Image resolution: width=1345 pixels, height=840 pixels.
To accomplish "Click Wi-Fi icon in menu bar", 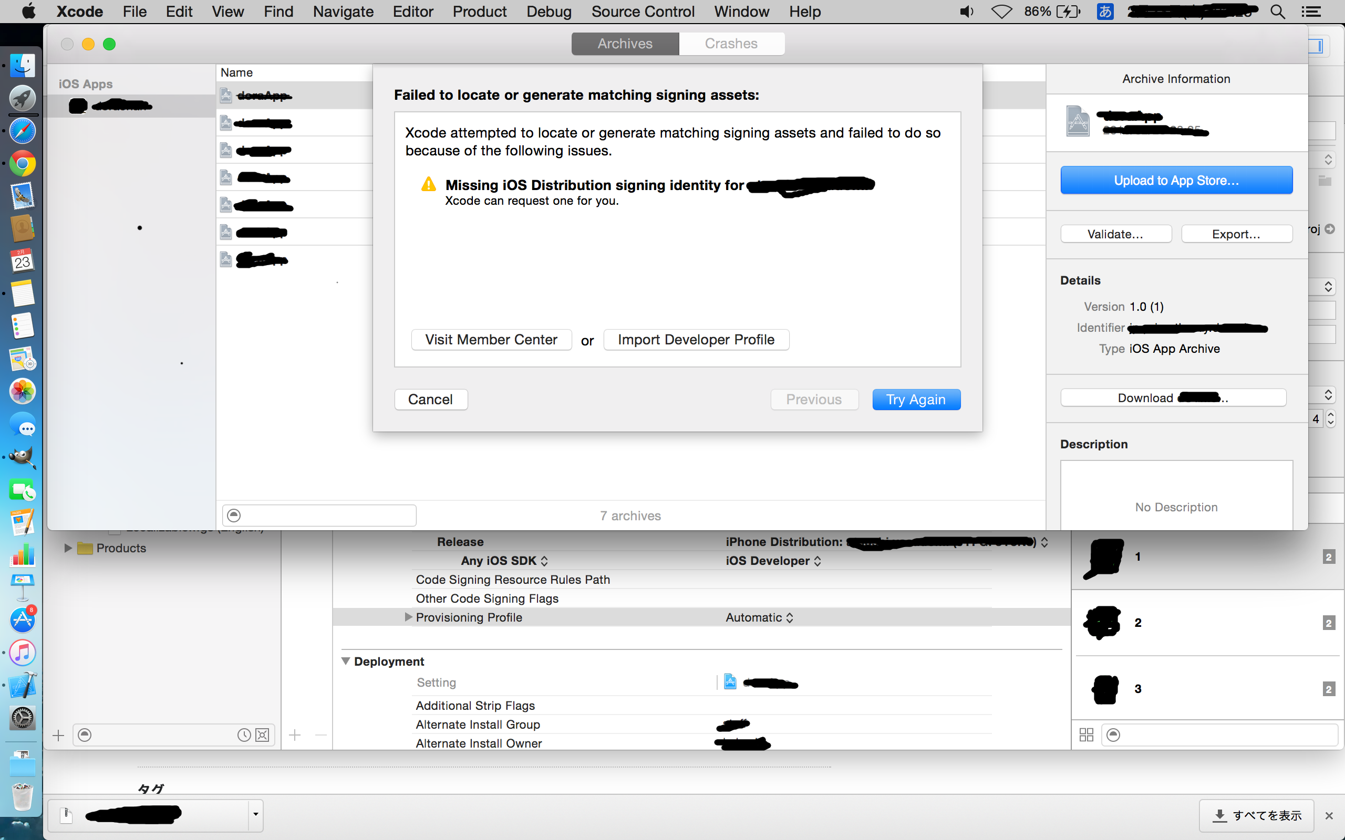I will point(1001,12).
